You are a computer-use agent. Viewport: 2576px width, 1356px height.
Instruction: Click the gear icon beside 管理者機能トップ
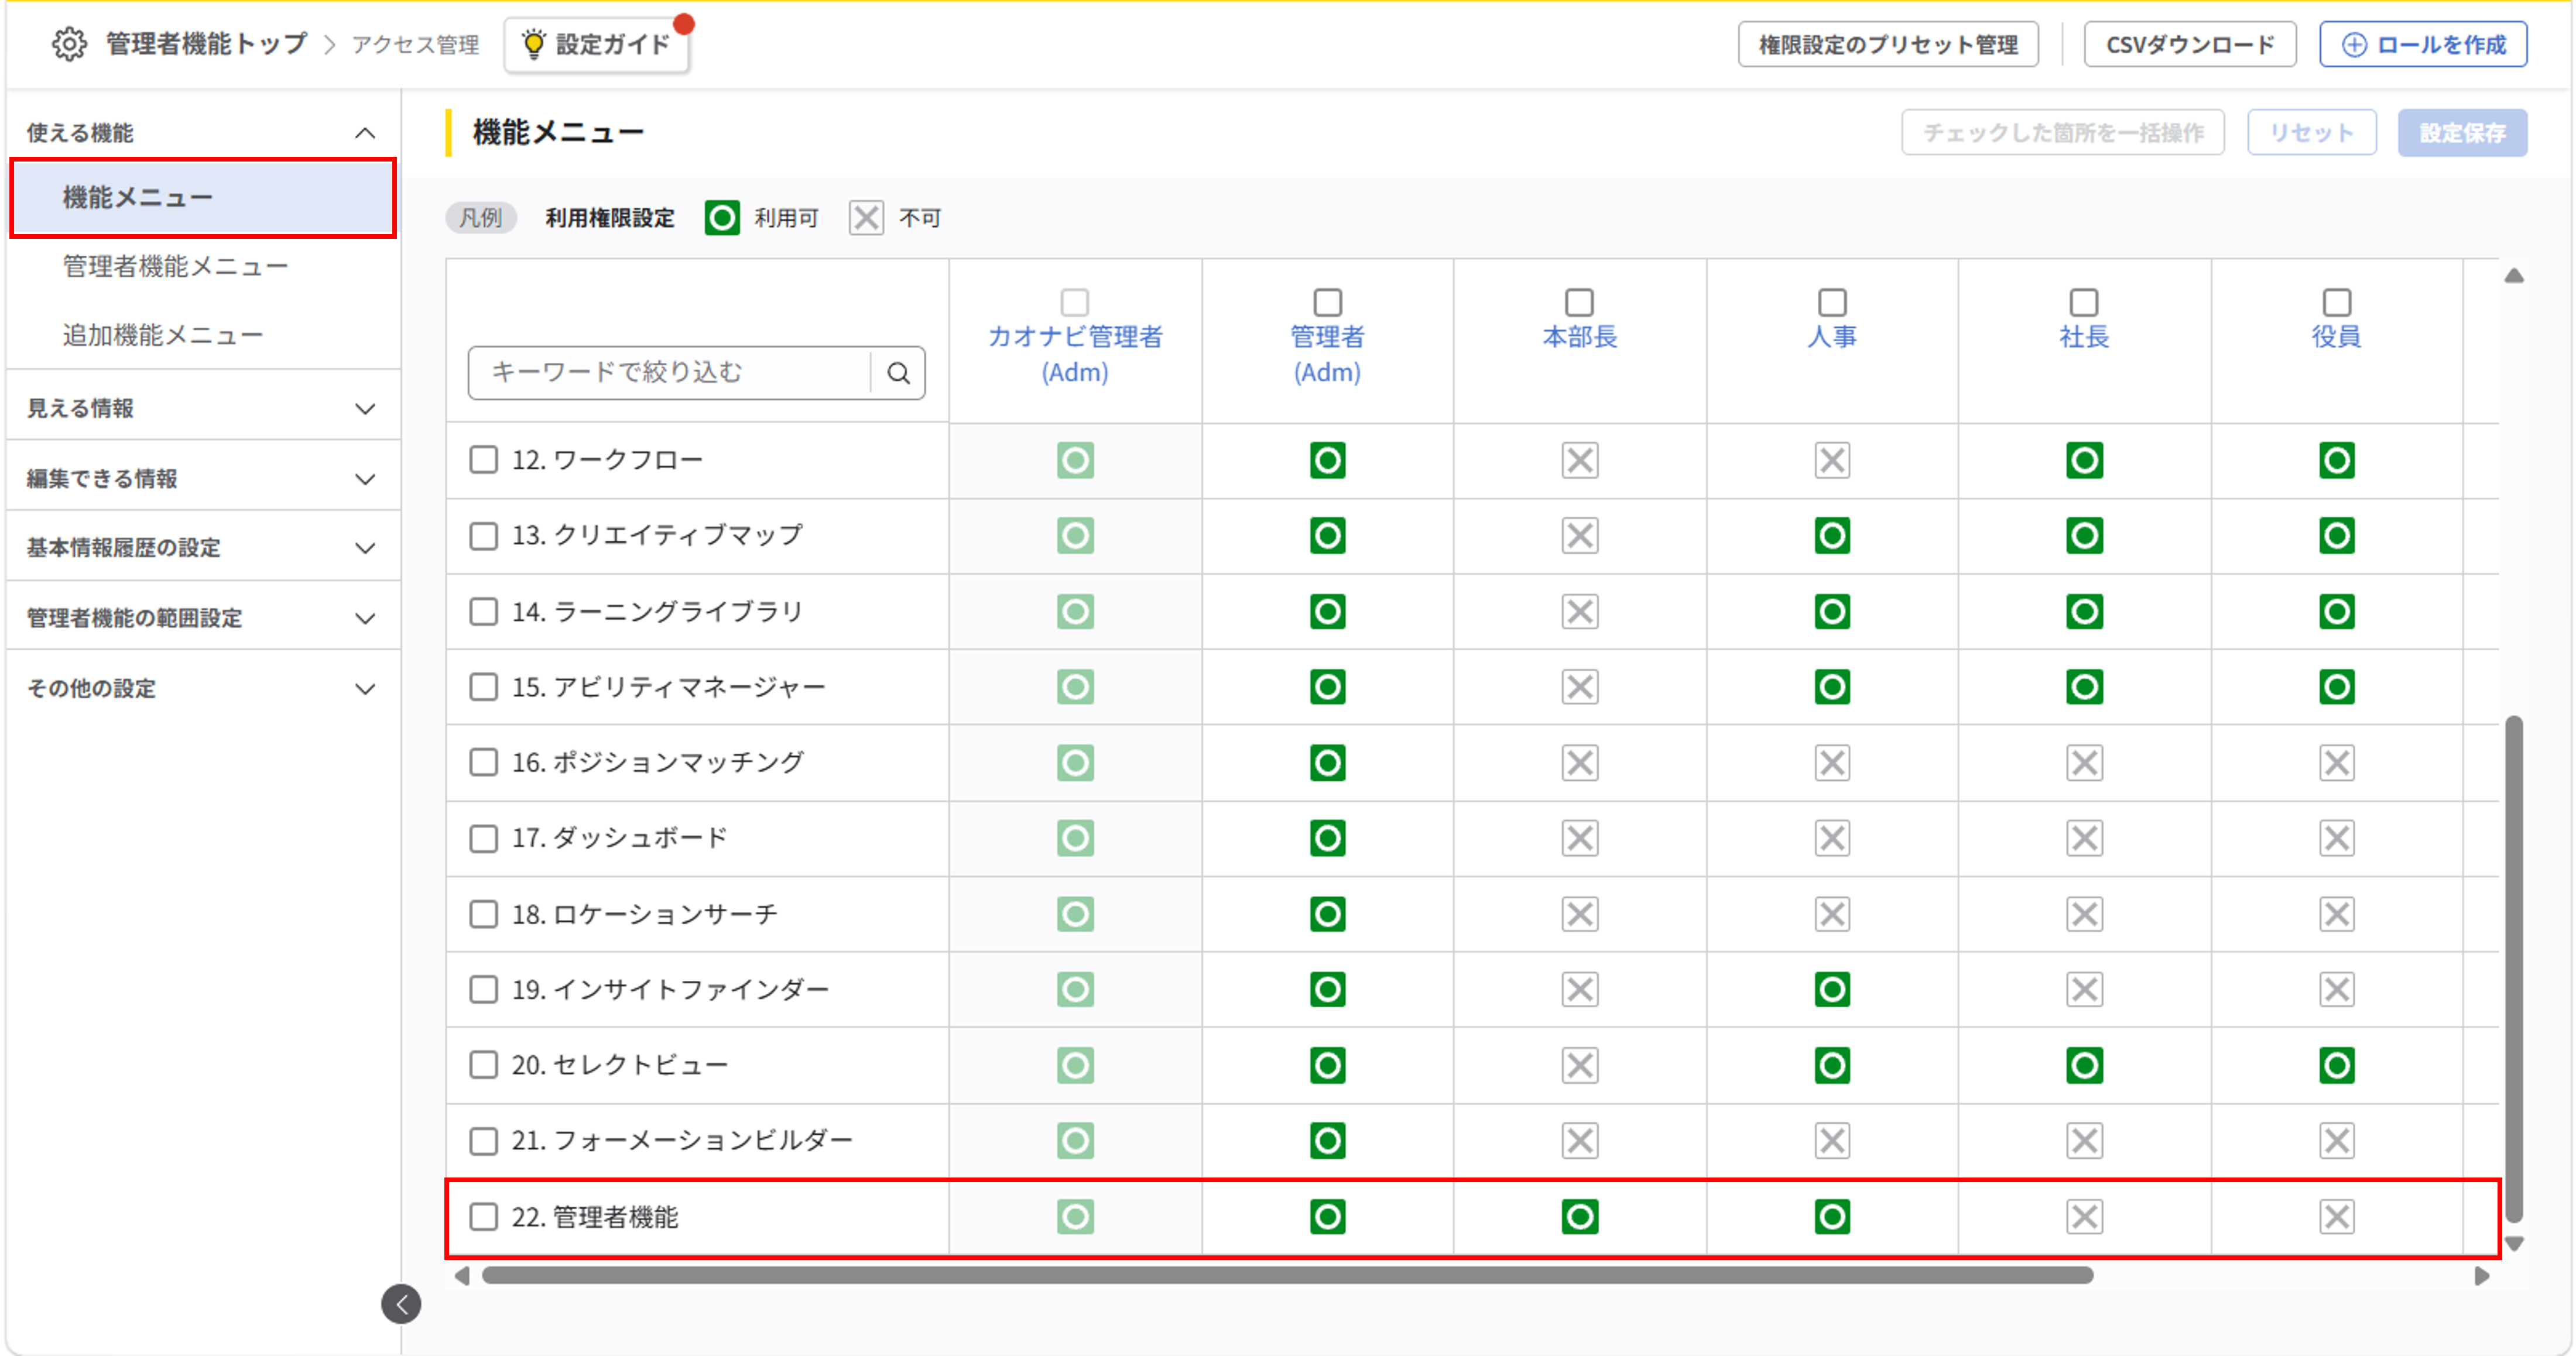point(69,44)
